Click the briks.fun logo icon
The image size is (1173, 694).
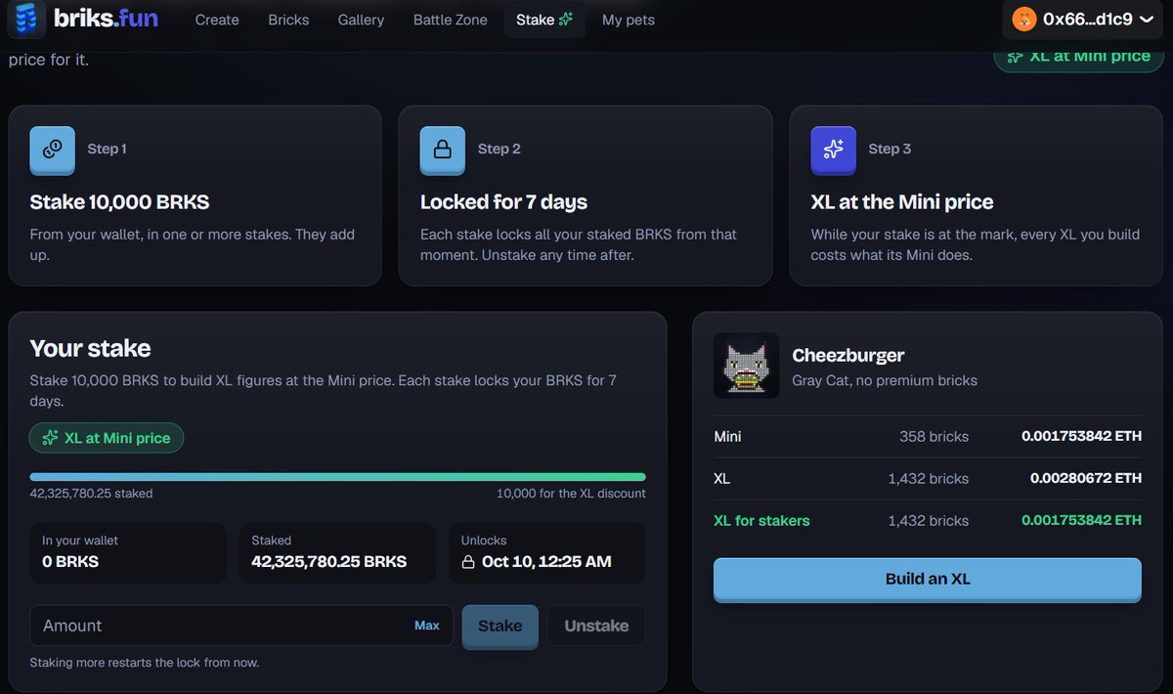click(x=26, y=19)
